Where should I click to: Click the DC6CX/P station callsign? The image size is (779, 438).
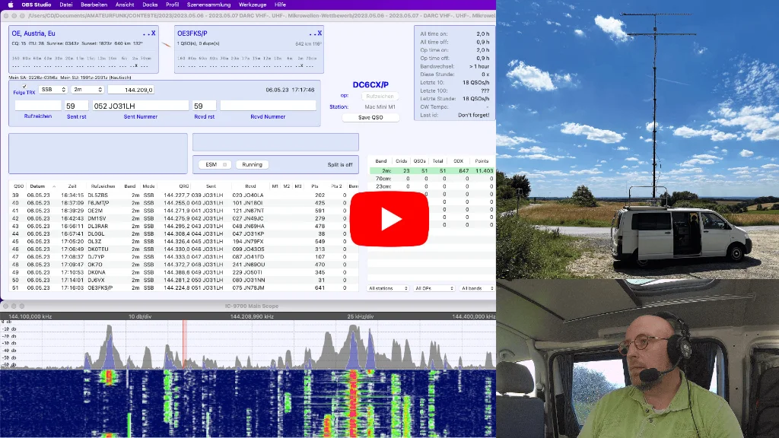pyautogui.click(x=370, y=85)
